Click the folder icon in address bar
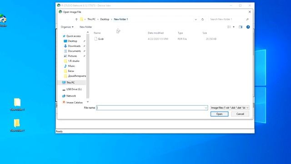 pos(81,19)
